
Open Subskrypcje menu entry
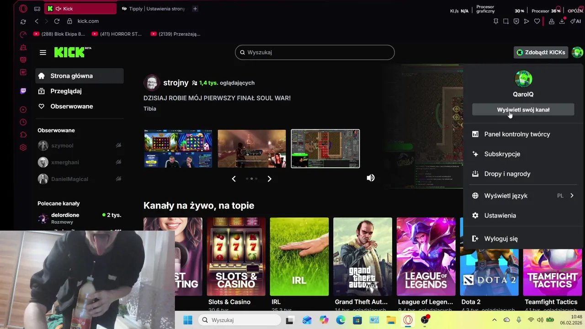(523, 154)
